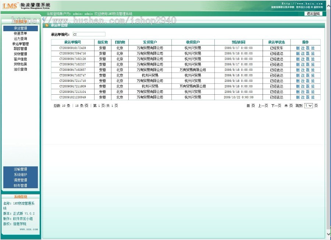Click 货 for order CY20090917211710
The image size is (331, 240).
pos(313,81)
